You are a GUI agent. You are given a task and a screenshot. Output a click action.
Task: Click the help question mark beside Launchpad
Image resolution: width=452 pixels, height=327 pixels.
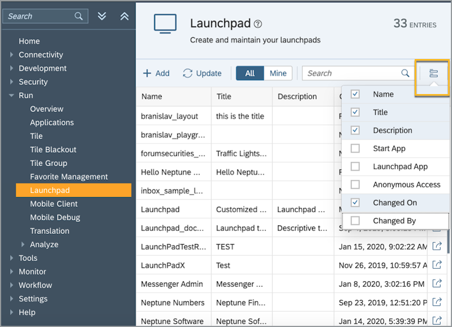(258, 24)
